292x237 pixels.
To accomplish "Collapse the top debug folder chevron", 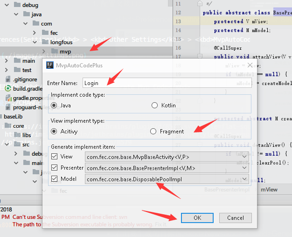I will point(7,5).
